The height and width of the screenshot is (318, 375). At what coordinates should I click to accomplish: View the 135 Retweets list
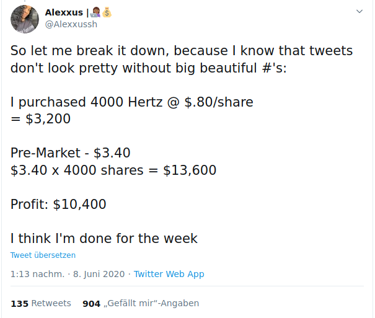coord(41,303)
